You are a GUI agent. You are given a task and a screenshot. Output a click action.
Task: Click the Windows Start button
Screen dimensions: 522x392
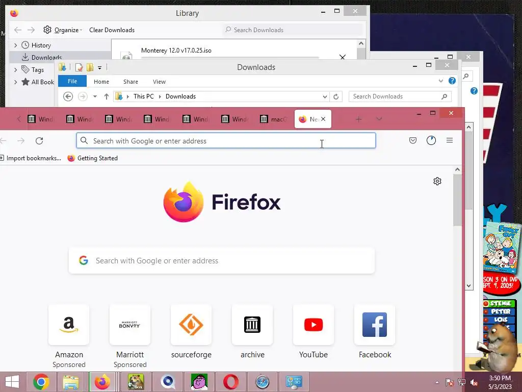tap(12, 382)
